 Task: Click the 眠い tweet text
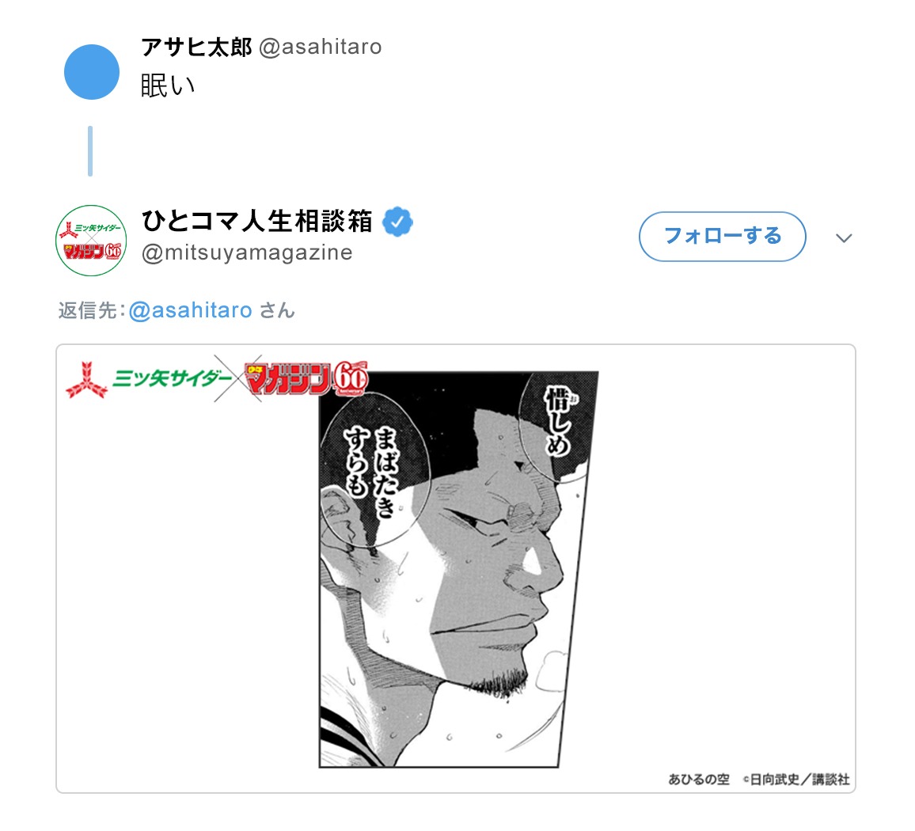click(x=168, y=85)
